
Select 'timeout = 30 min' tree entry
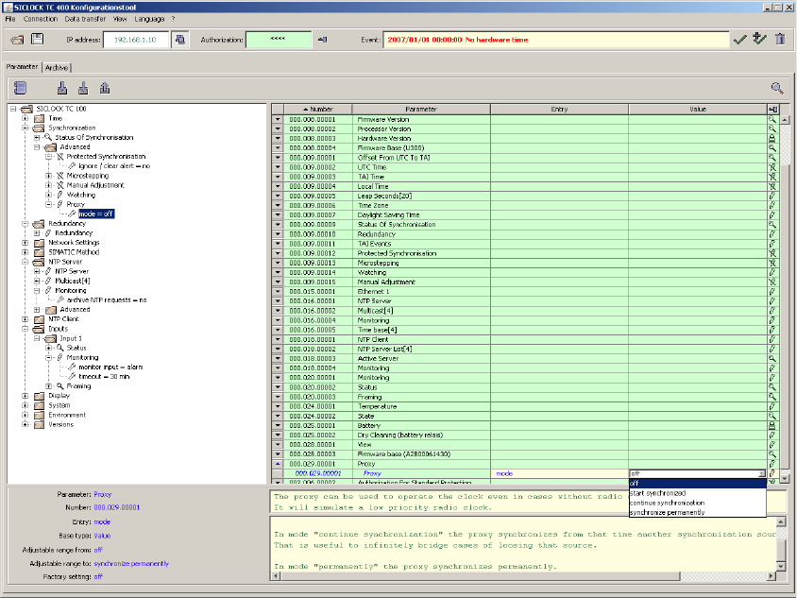(102, 375)
